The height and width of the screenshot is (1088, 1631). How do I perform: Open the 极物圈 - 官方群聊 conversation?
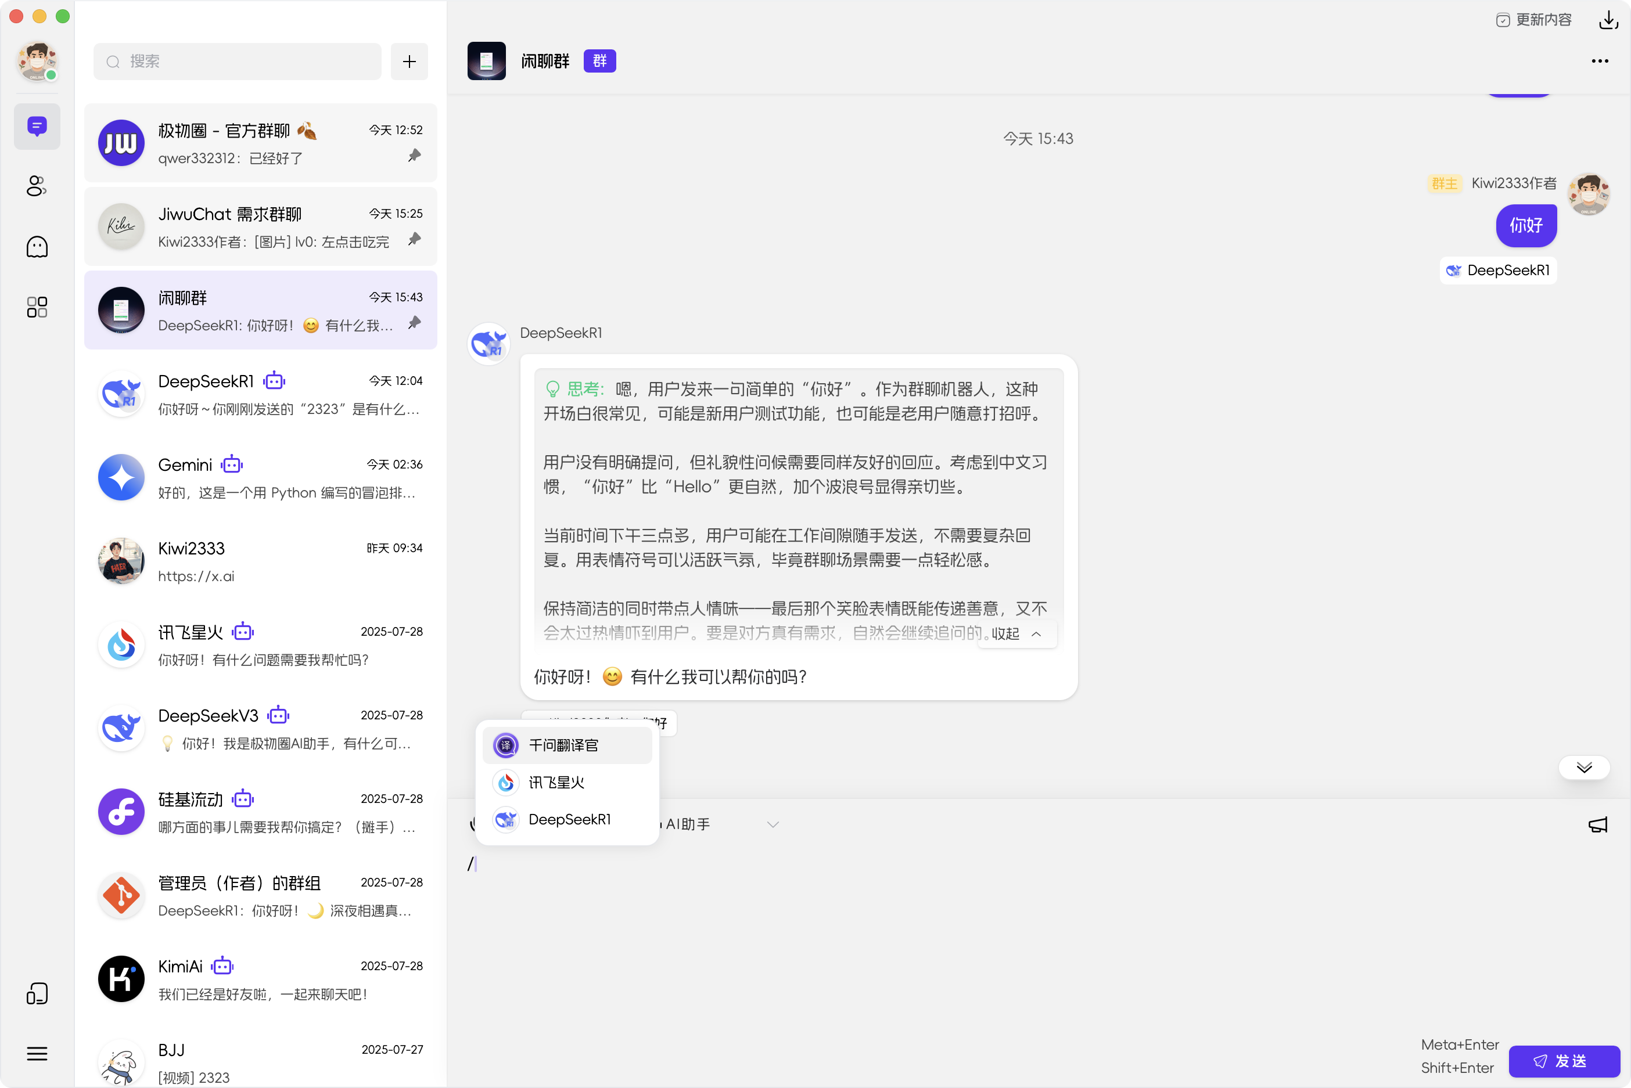[260, 143]
